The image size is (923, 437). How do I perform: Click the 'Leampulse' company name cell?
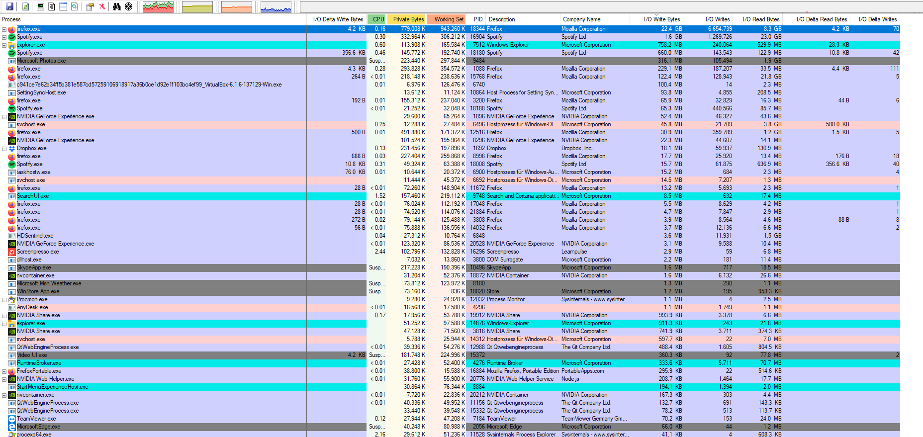574,252
